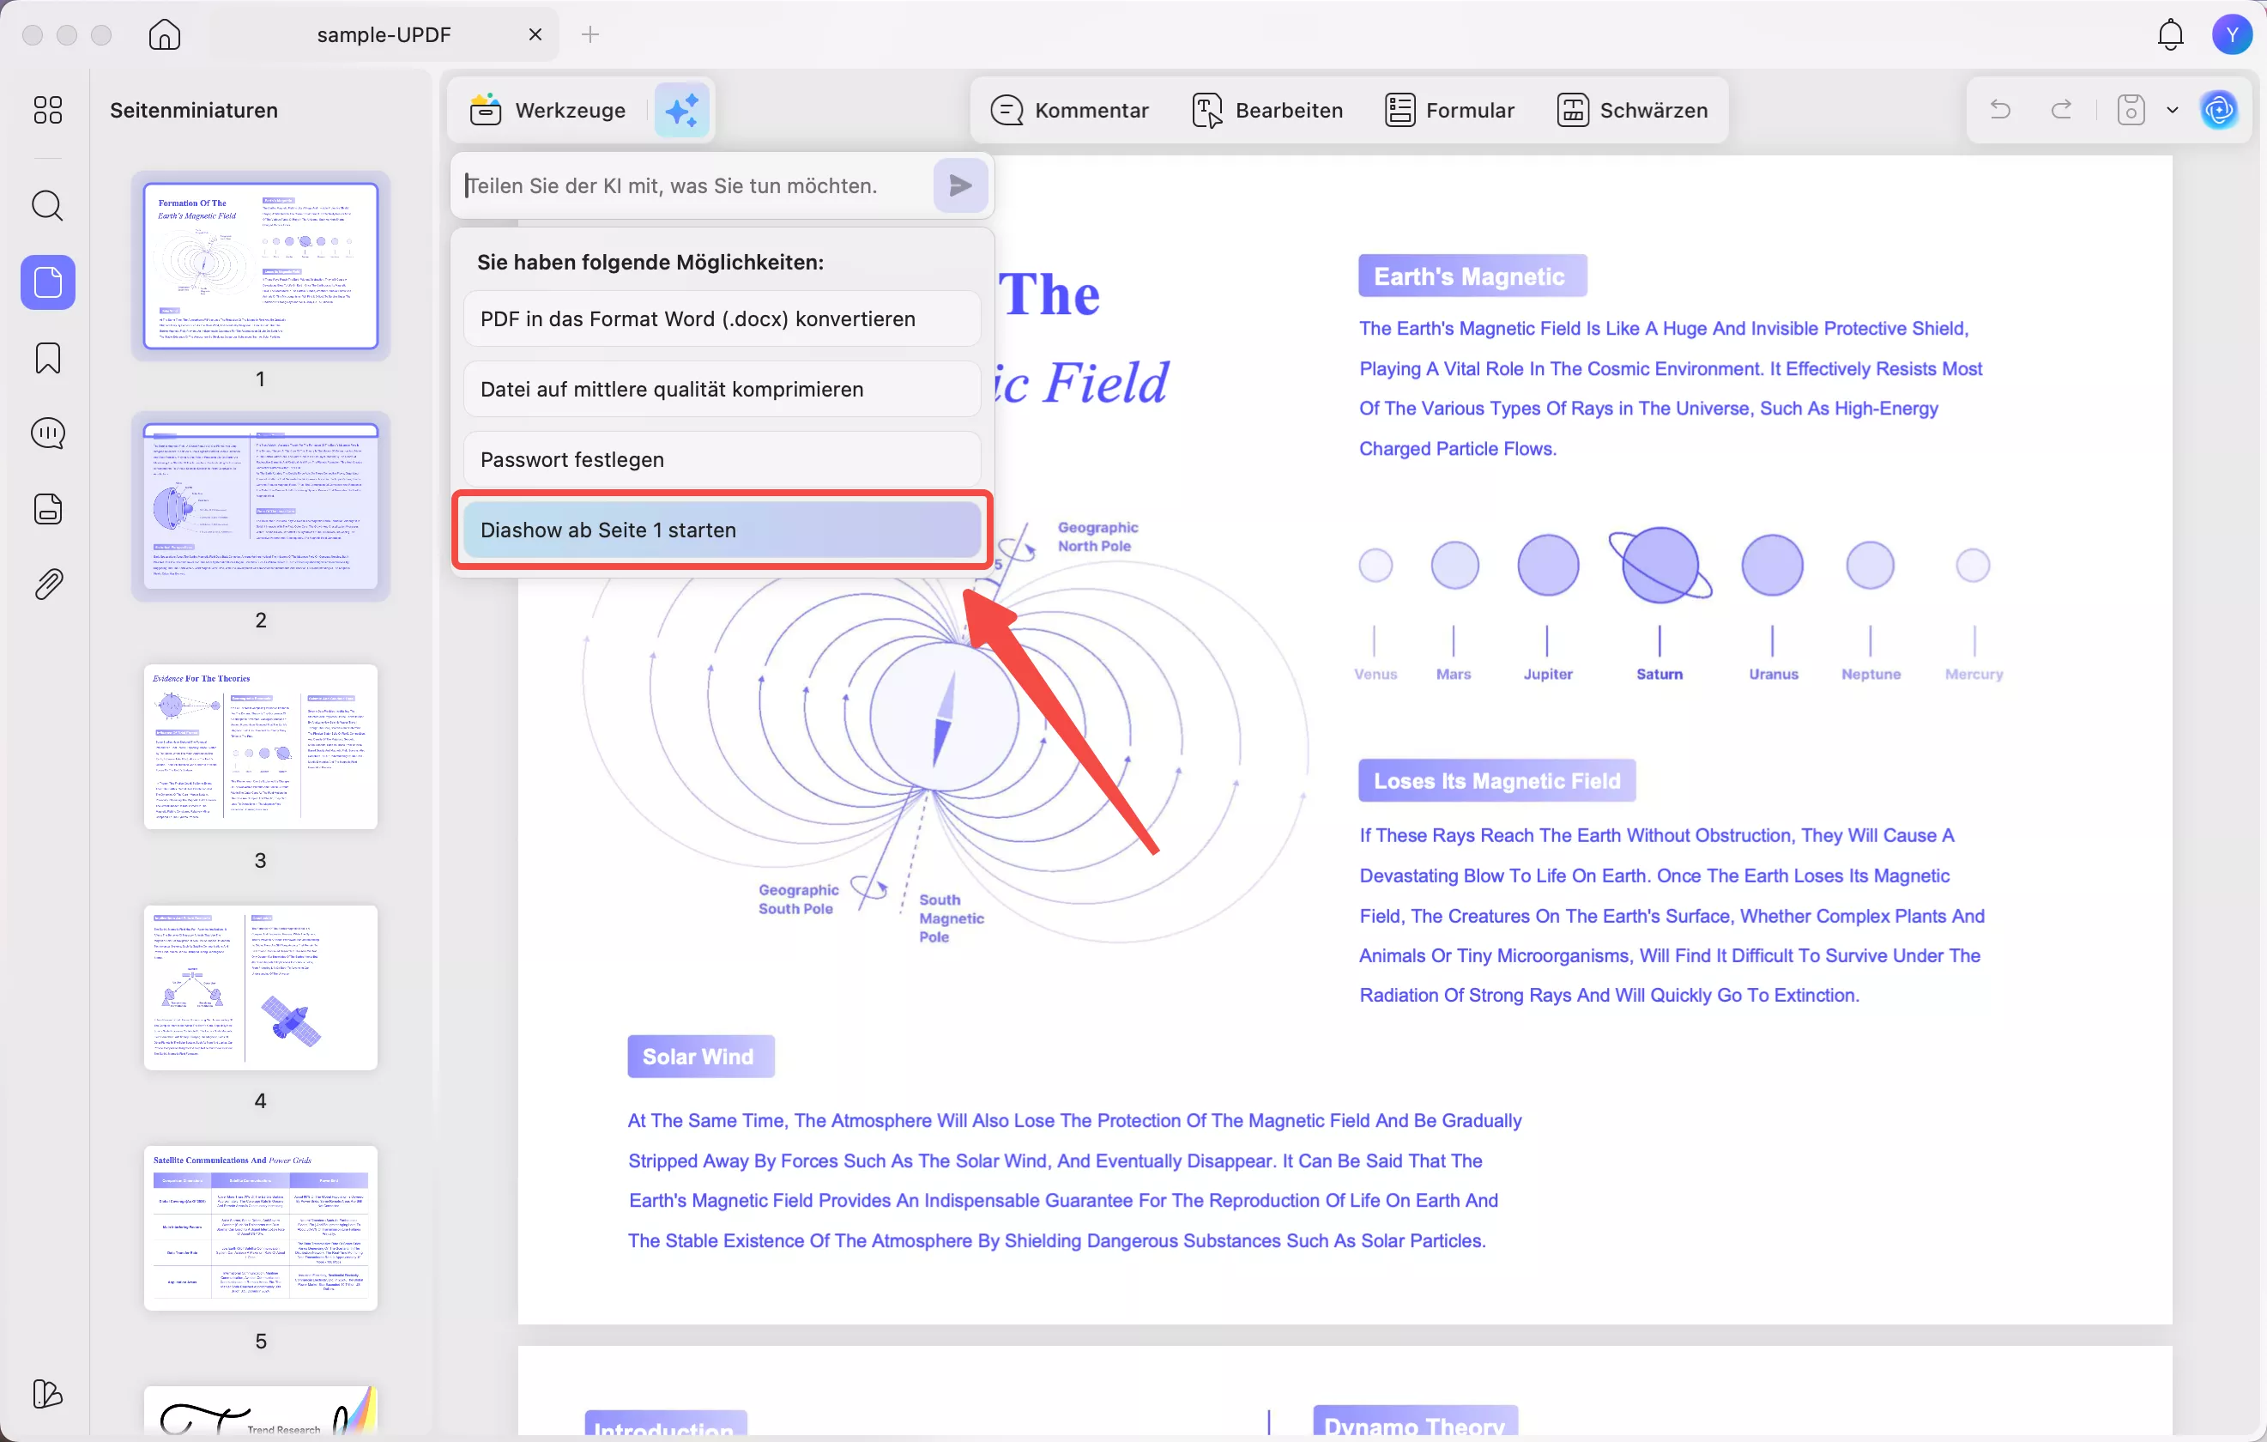Select page 3 thumbnail

click(261, 747)
